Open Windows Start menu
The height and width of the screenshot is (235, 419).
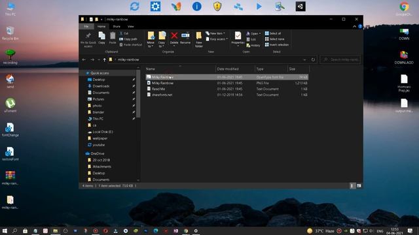5,230
